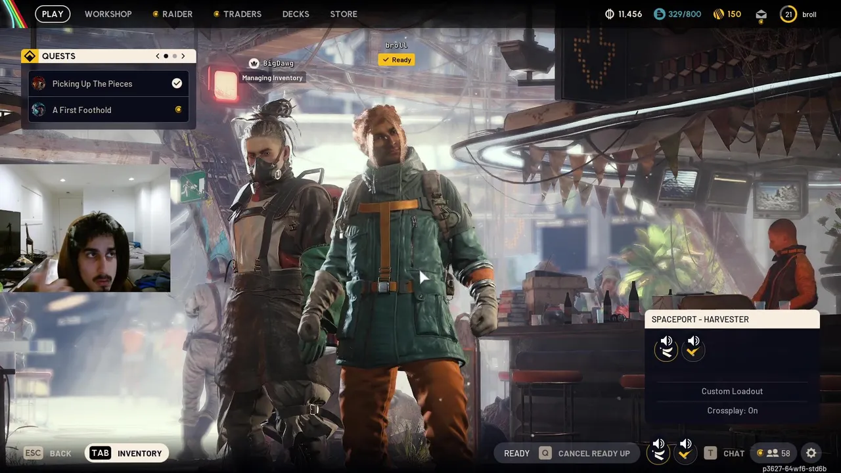Image resolution: width=841 pixels, height=473 pixels.
Task: Click the Managing Inventory status label
Action: point(272,78)
